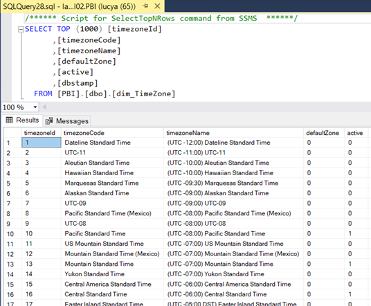This screenshot has height=306, width=371.
Task: Click [timezoneCode] in the query editor
Action: 89,40
